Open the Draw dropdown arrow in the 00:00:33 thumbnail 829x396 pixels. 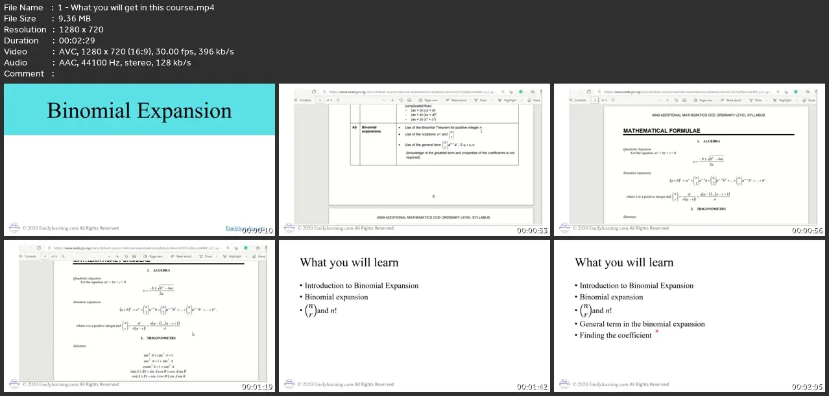tap(492, 100)
